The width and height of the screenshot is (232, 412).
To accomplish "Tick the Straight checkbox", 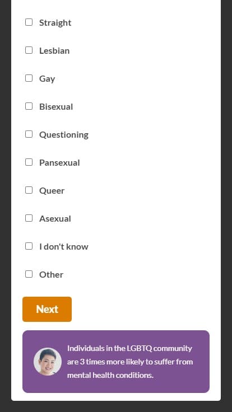I will point(29,22).
